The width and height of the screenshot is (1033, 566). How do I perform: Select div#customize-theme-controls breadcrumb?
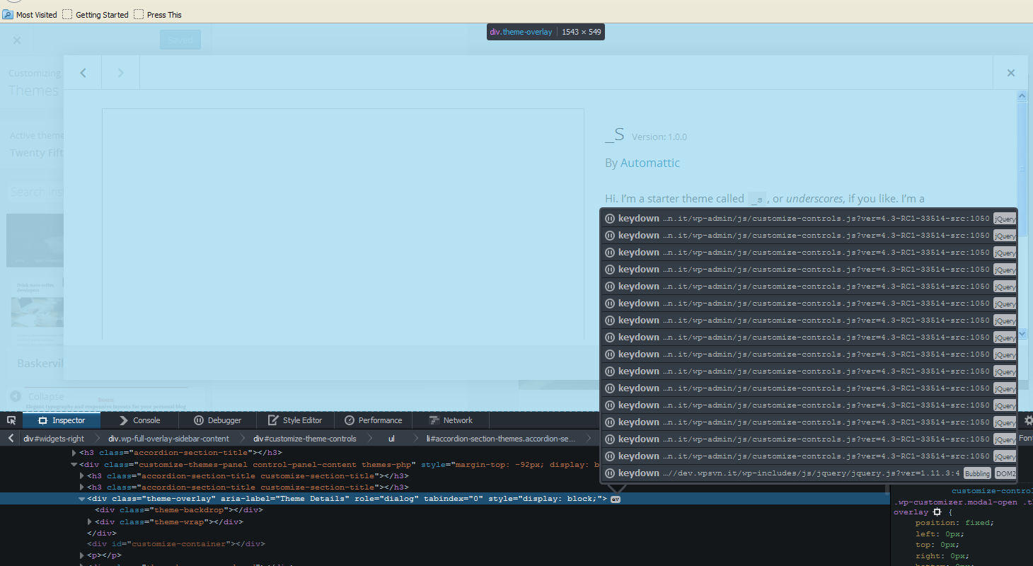pyautogui.click(x=305, y=439)
